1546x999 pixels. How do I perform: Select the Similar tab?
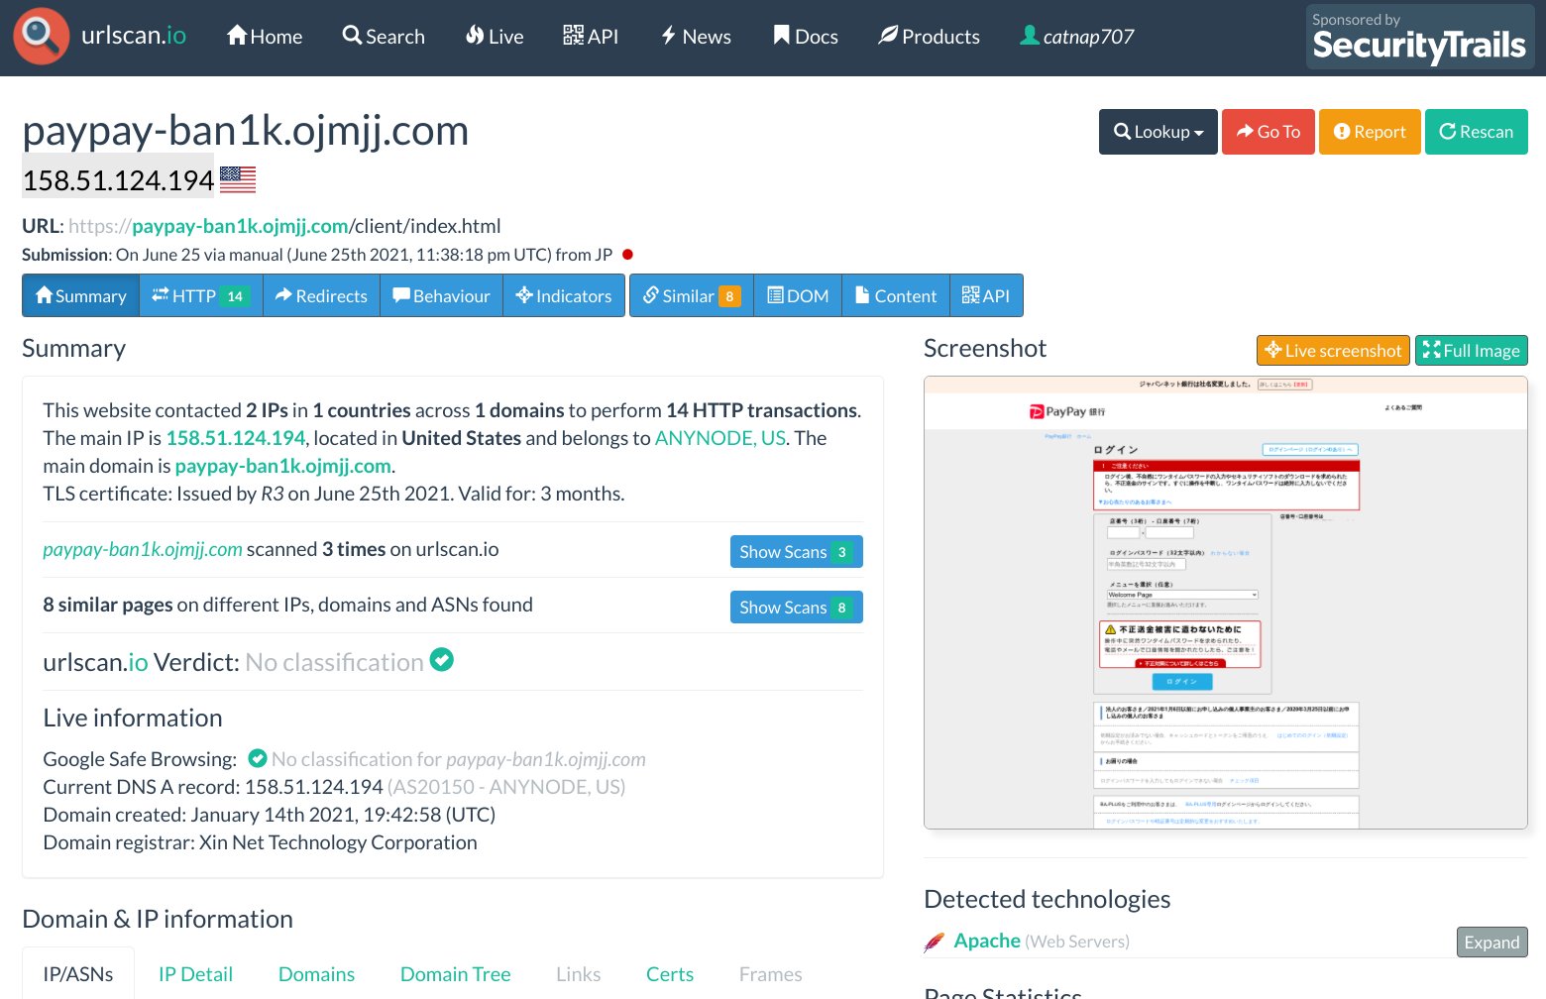pyautogui.click(x=692, y=295)
